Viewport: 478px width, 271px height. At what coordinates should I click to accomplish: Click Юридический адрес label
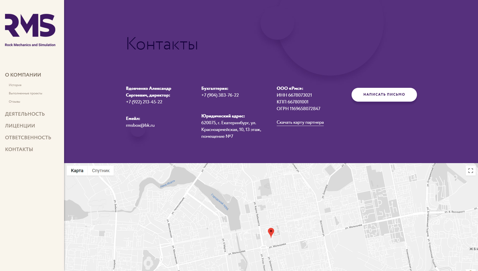pos(223,116)
